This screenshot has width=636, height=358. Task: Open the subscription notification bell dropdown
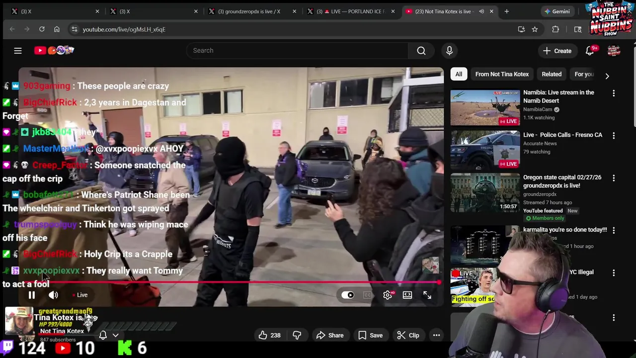pos(109,336)
